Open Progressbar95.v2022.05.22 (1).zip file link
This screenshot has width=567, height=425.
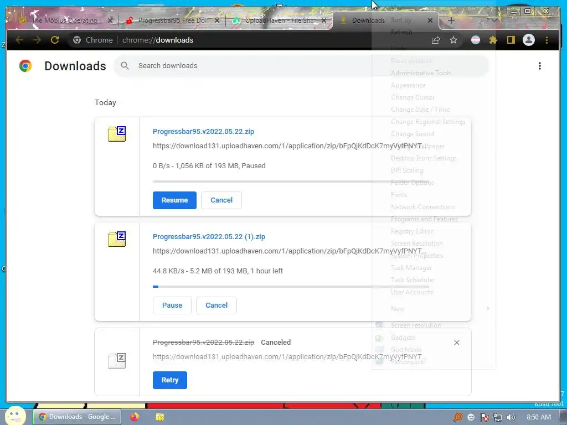point(209,237)
